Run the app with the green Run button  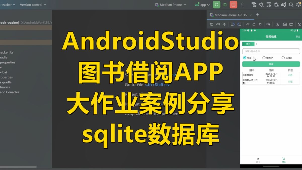click(x=216, y=4)
